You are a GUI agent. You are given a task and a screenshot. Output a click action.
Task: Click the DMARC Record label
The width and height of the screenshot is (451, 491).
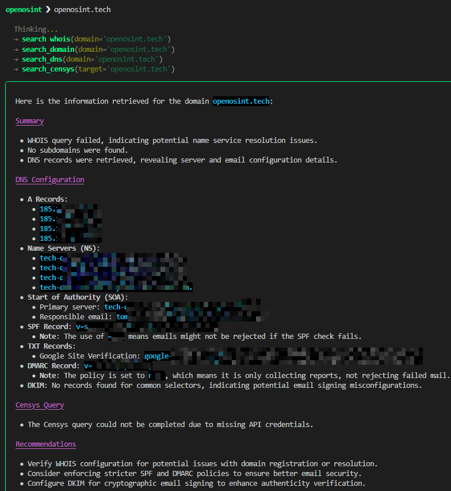(53, 366)
